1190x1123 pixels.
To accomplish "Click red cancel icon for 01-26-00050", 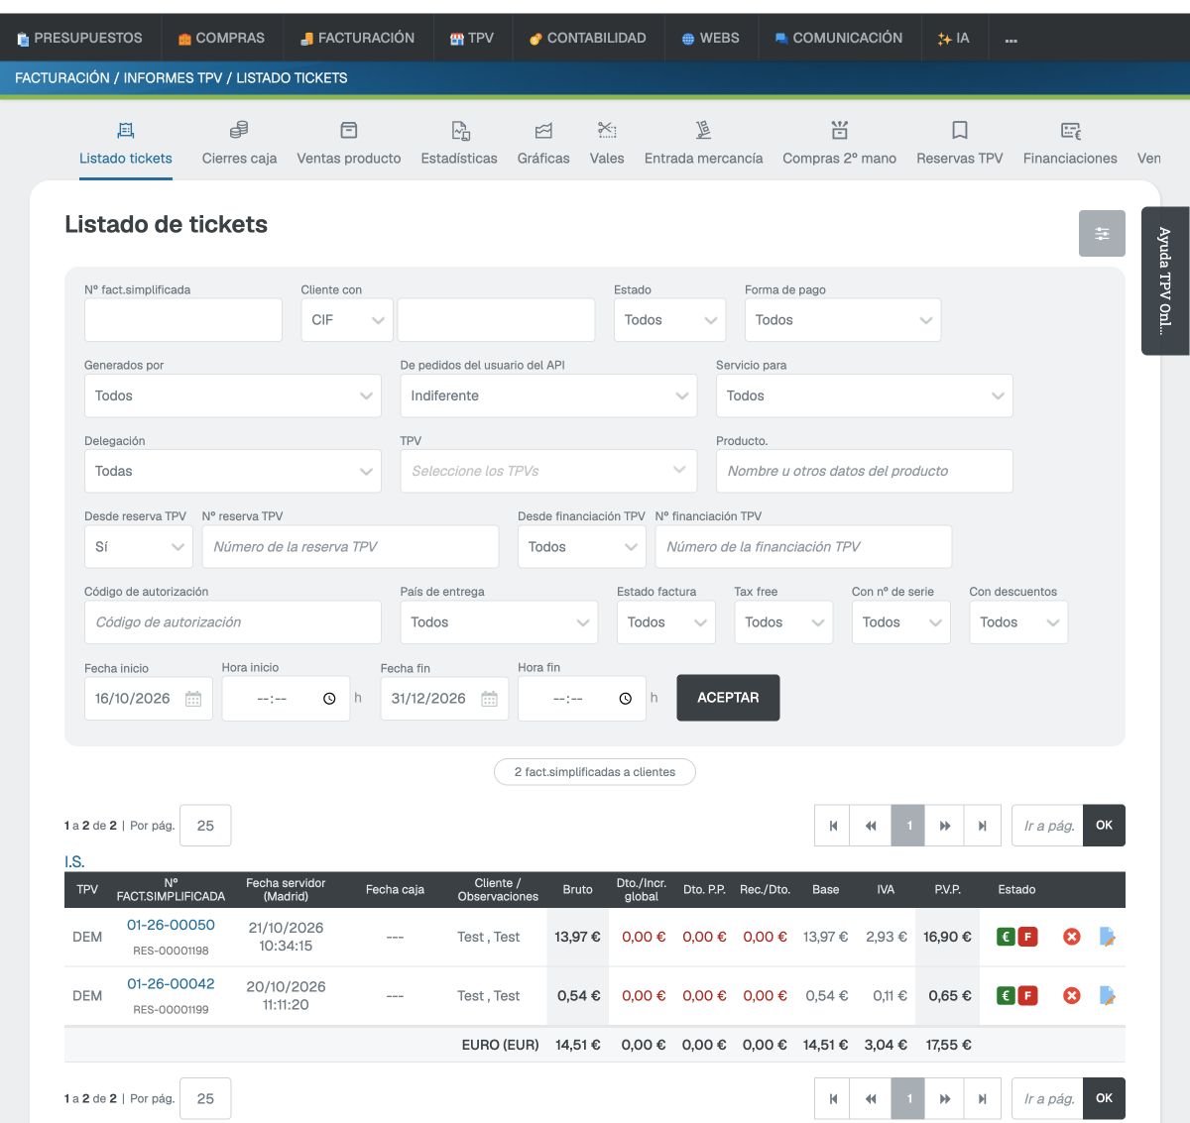I will 1072,937.
